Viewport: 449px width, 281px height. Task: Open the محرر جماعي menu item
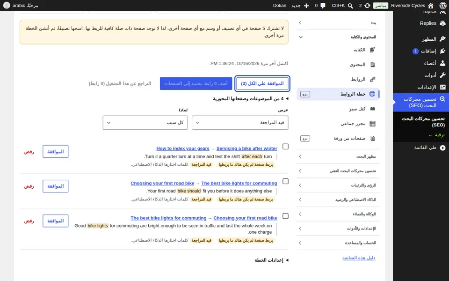click(x=338, y=124)
